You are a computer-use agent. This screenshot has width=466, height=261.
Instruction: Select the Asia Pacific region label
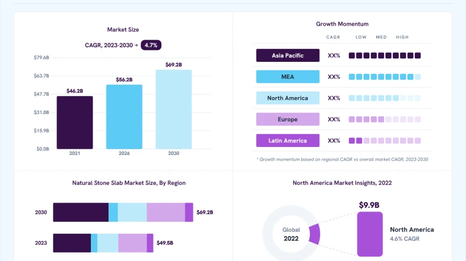pos(288,56)
